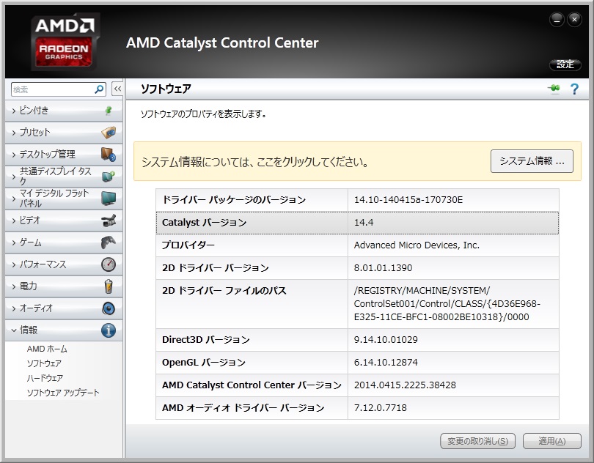Click the 電力 battery icon
The width and height of the screenshot is (594, 463).
(x=108, y=286)
